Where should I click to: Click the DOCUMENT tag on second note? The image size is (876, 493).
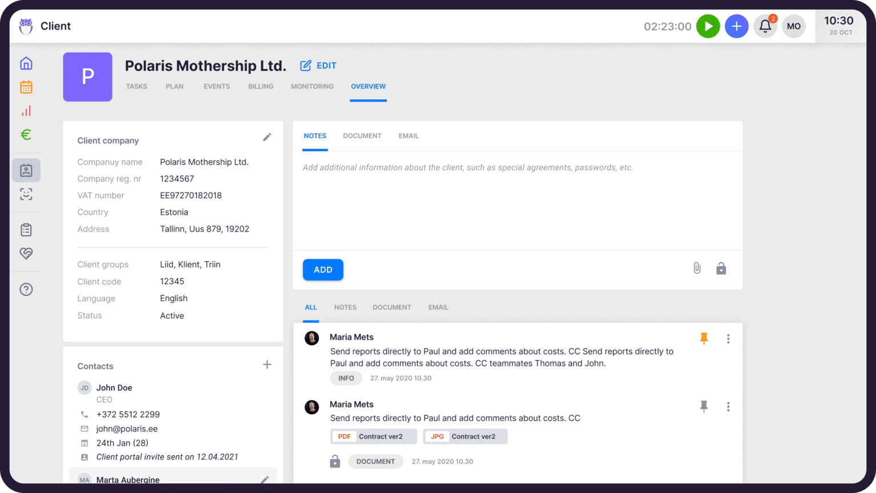[375, 462]
